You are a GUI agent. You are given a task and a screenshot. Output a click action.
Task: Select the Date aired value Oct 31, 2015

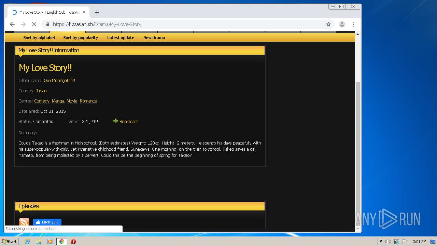(x=53, y=111)
